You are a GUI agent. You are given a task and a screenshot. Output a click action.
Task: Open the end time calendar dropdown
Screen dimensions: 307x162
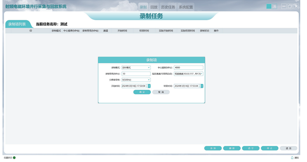[202, 86]
